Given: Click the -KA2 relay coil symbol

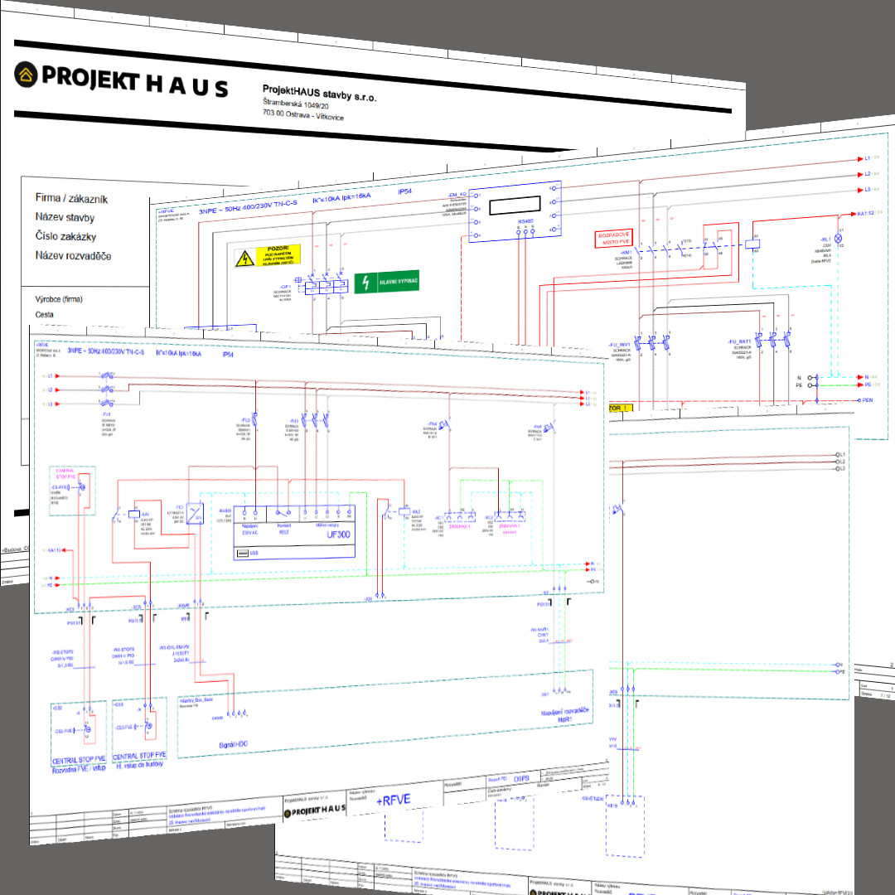Looking at the screenshot, I should (x=404, y=511).
